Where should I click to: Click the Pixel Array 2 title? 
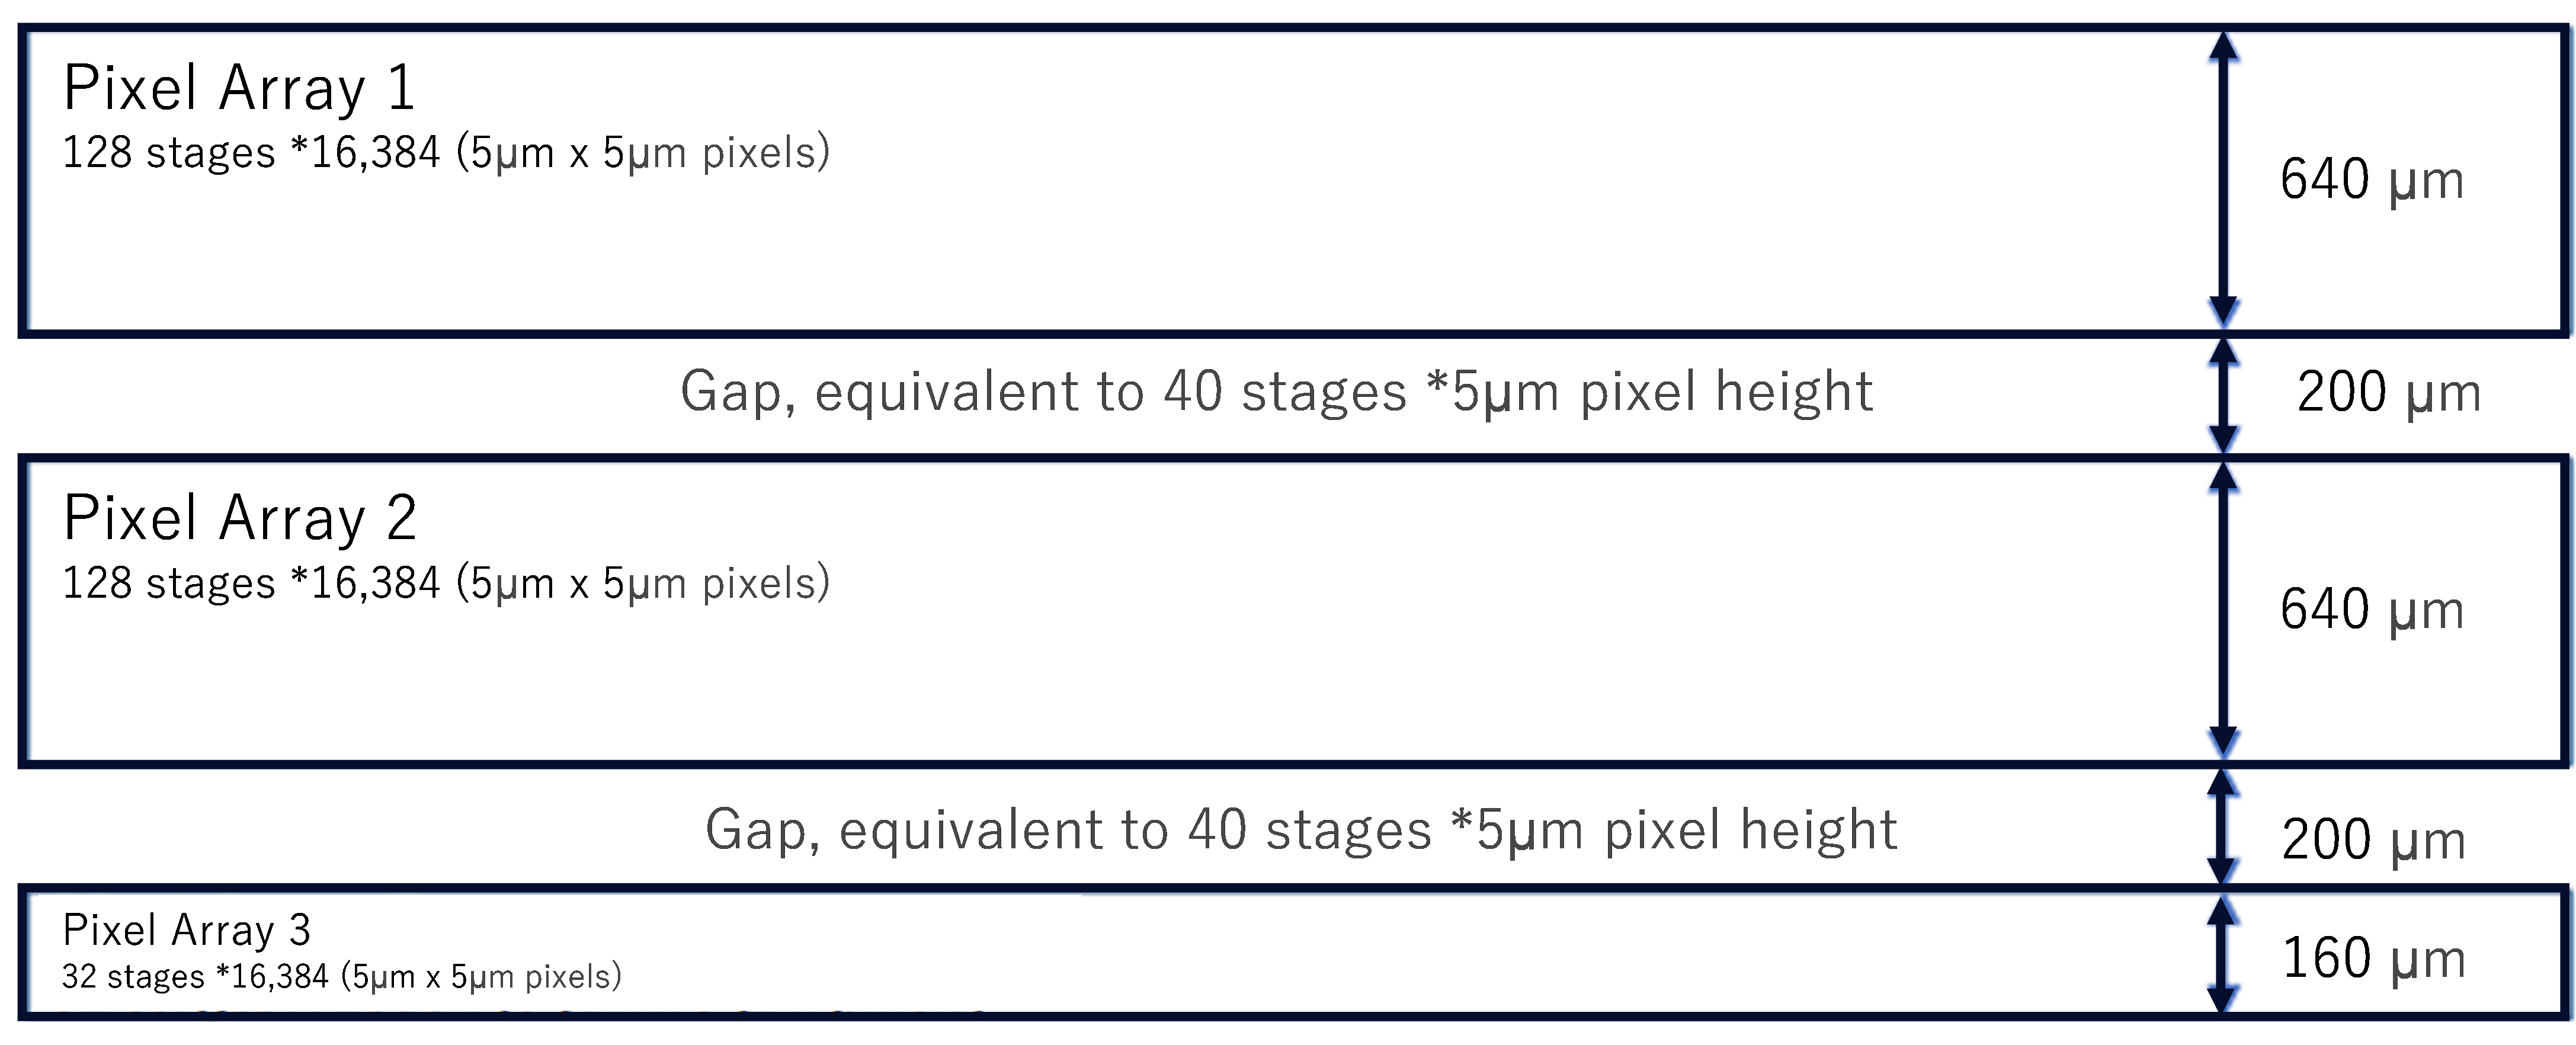(240, 518)
